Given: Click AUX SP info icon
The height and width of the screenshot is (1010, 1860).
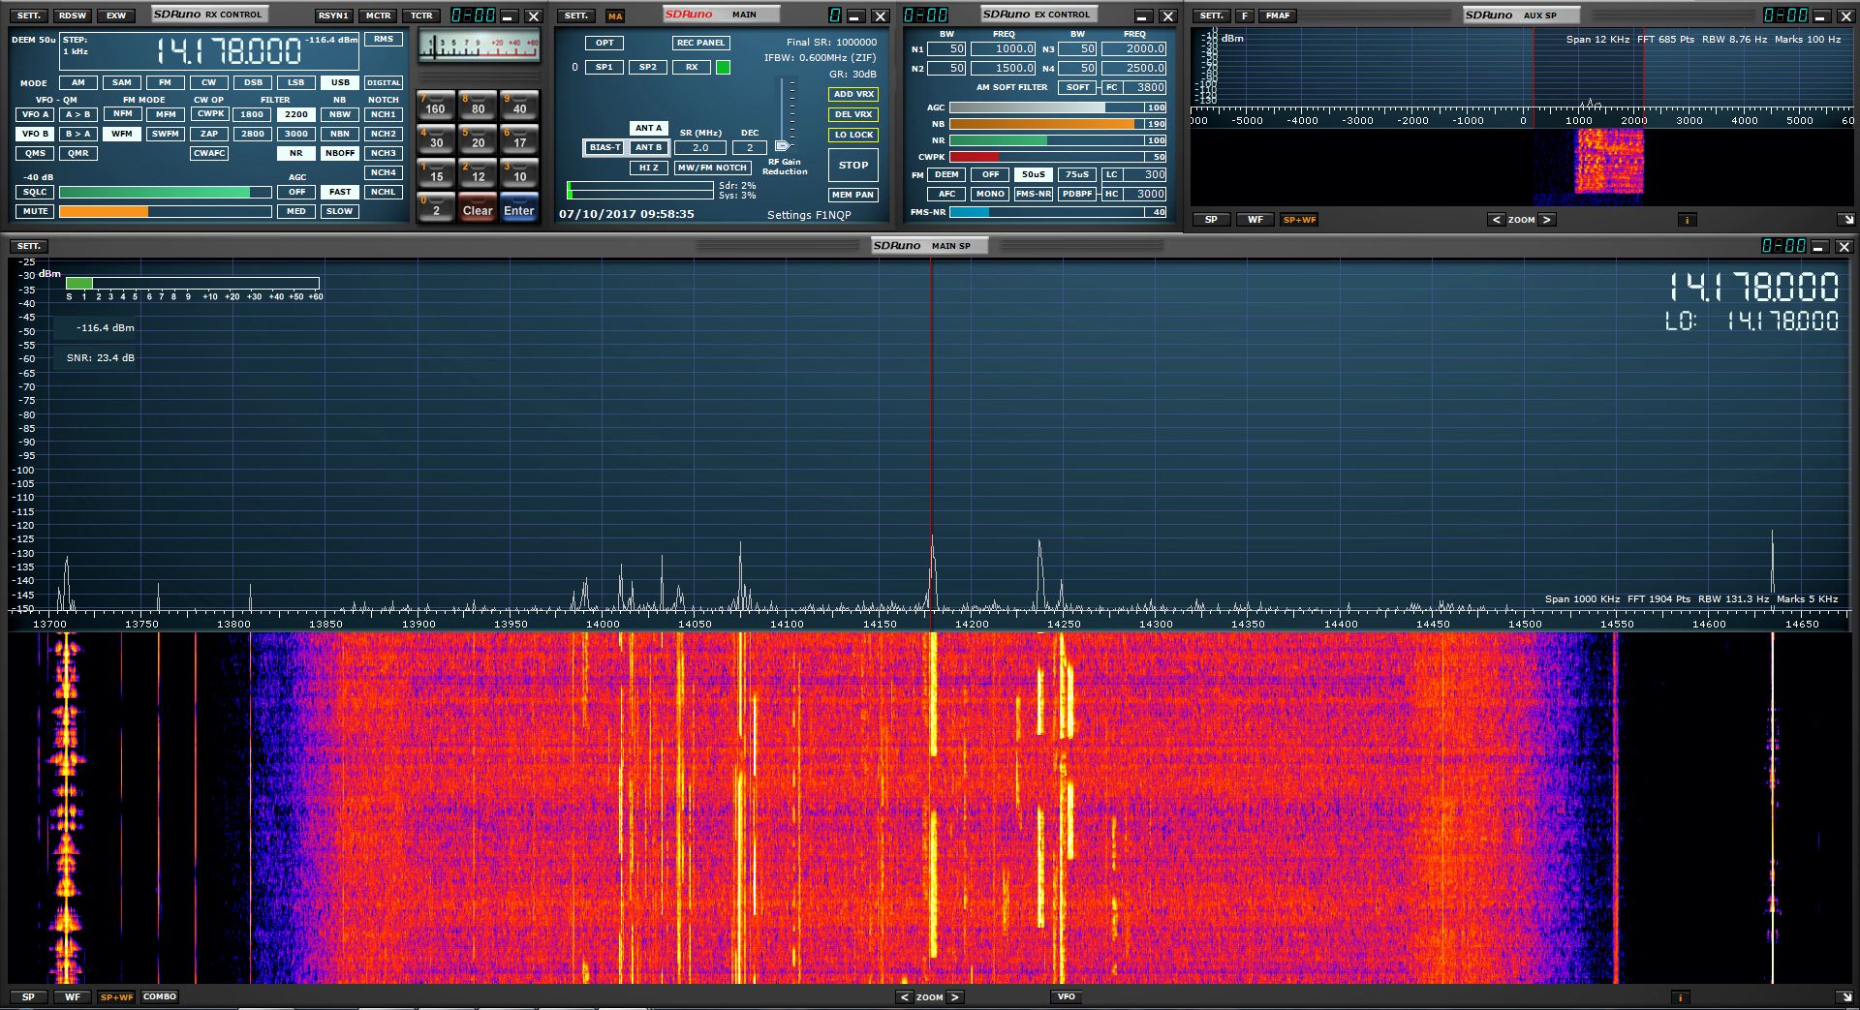Looking at the screenshot, I should click(1687, 220).
